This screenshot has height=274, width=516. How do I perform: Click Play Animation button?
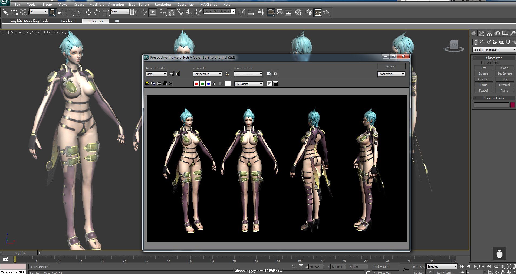(x=475, y=266)
